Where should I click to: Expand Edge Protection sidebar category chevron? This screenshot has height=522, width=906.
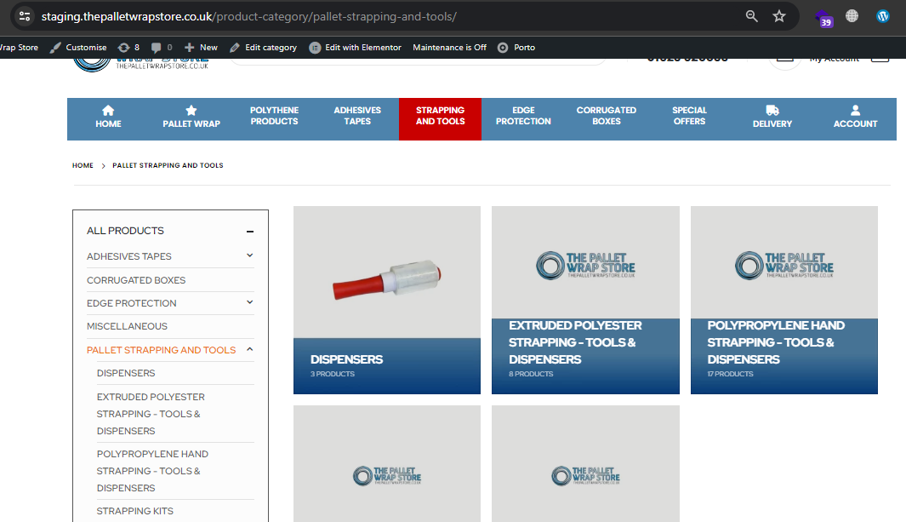(249, 302)
